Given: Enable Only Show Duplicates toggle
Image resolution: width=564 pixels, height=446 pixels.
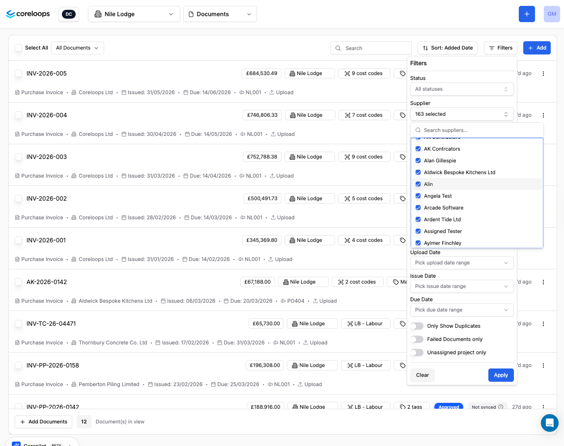Looking at the screenshot, I should 417,326.
